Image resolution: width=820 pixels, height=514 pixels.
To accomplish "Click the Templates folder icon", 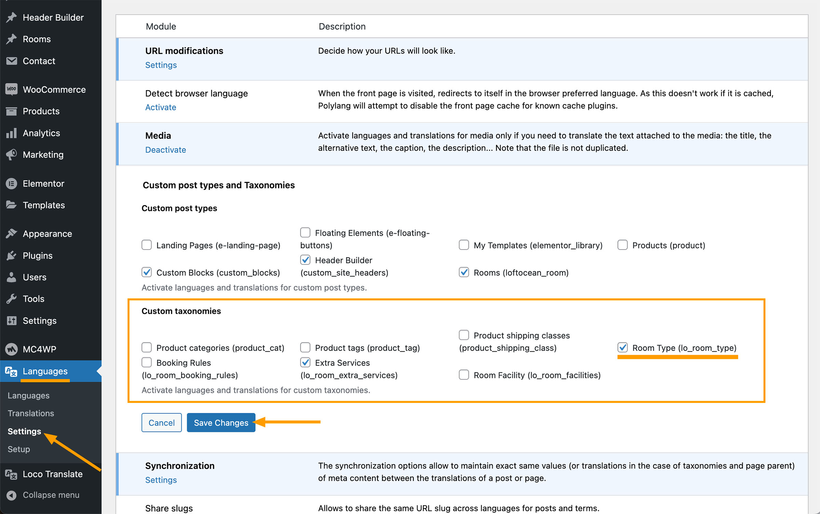I will point(11,205).
